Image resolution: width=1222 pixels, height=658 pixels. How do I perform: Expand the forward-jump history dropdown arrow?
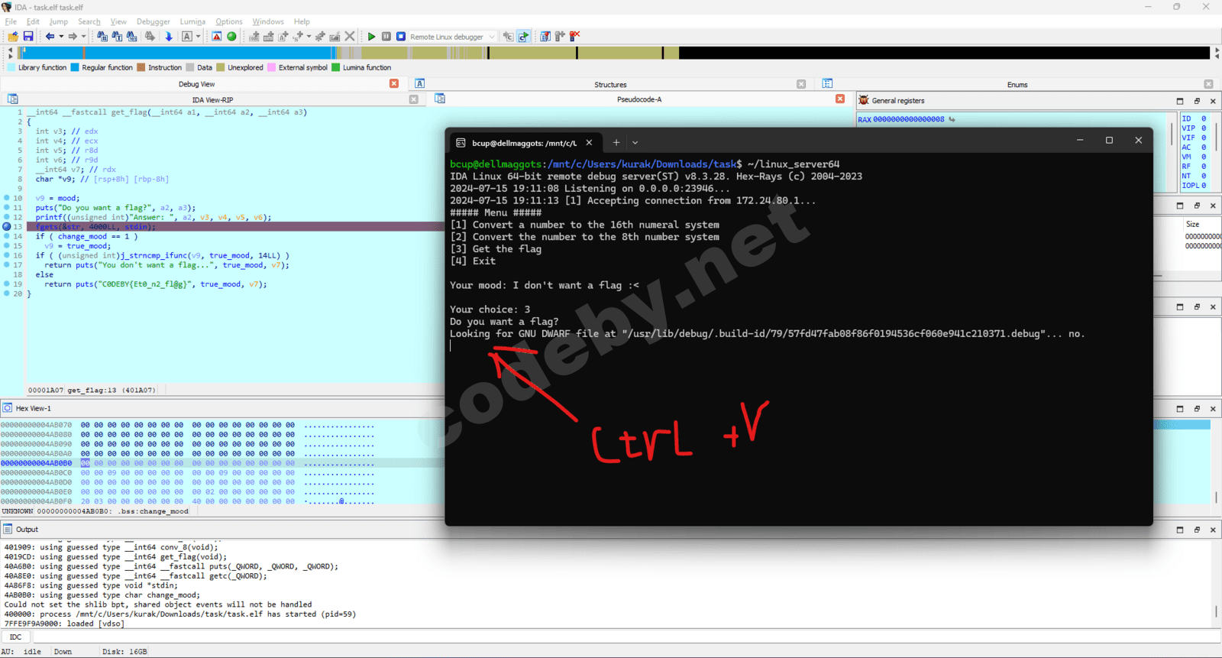tap(83, 37)
